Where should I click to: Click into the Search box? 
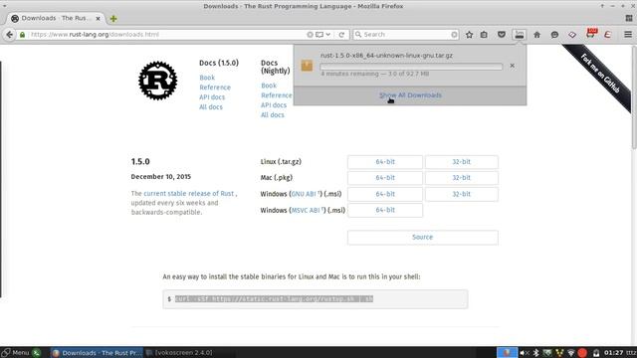point(406,35)
